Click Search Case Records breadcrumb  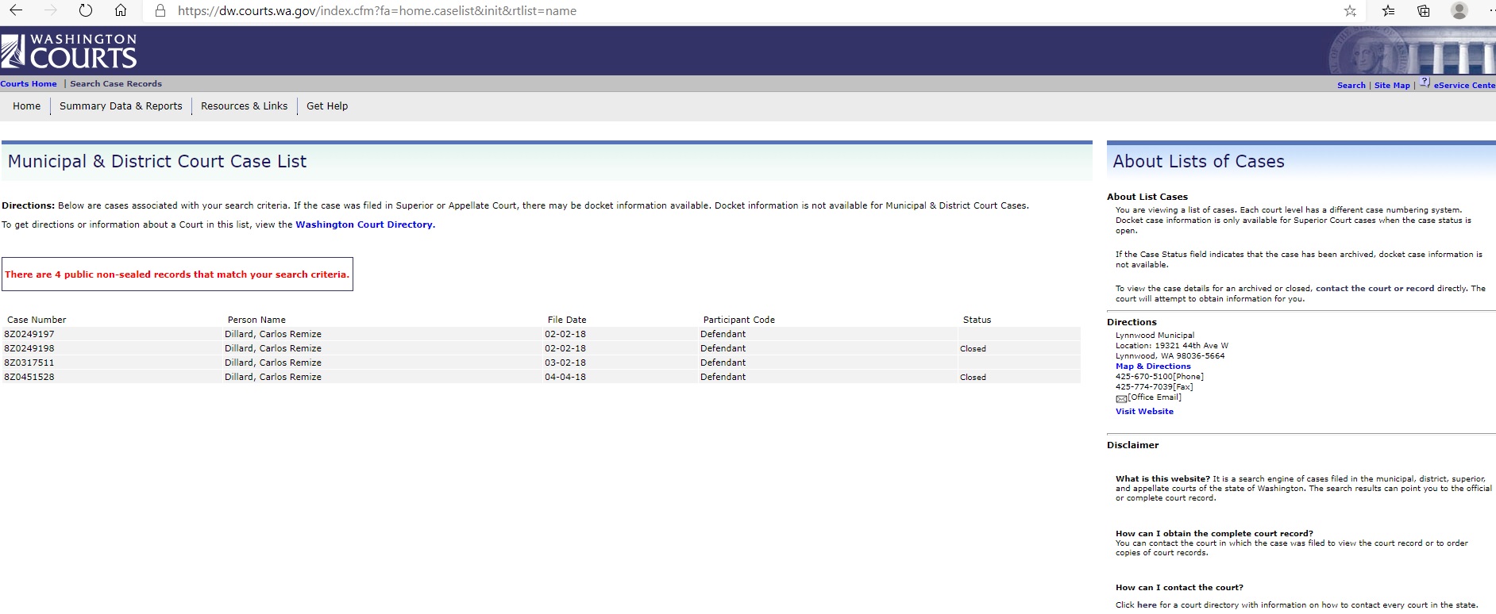click(x=116, y=83)
